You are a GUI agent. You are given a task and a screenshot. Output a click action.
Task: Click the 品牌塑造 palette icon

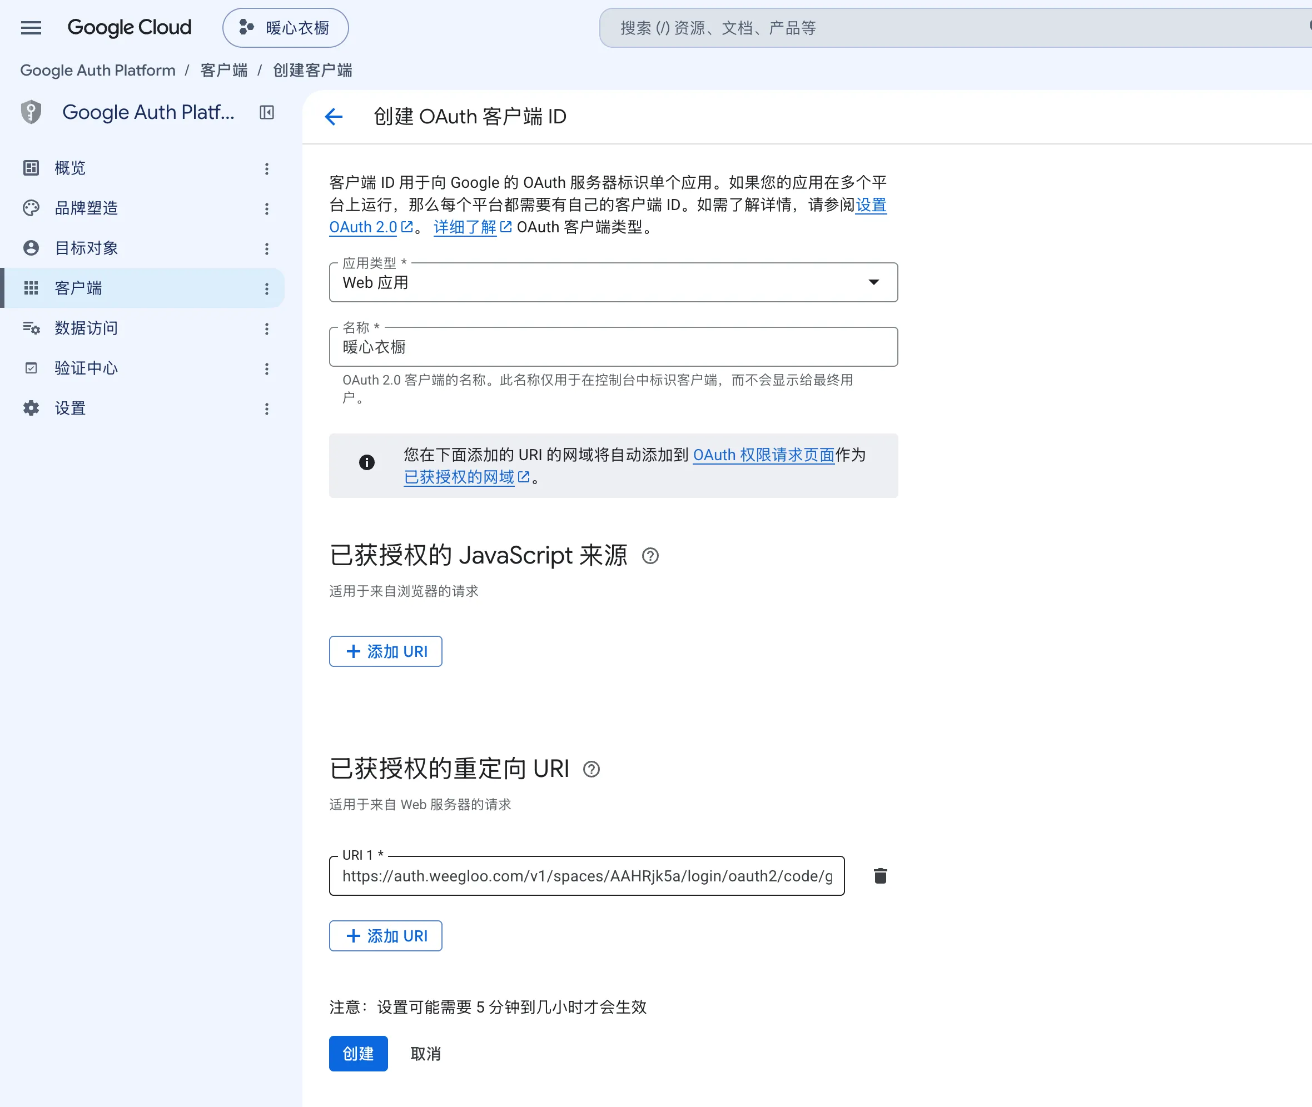31,208
